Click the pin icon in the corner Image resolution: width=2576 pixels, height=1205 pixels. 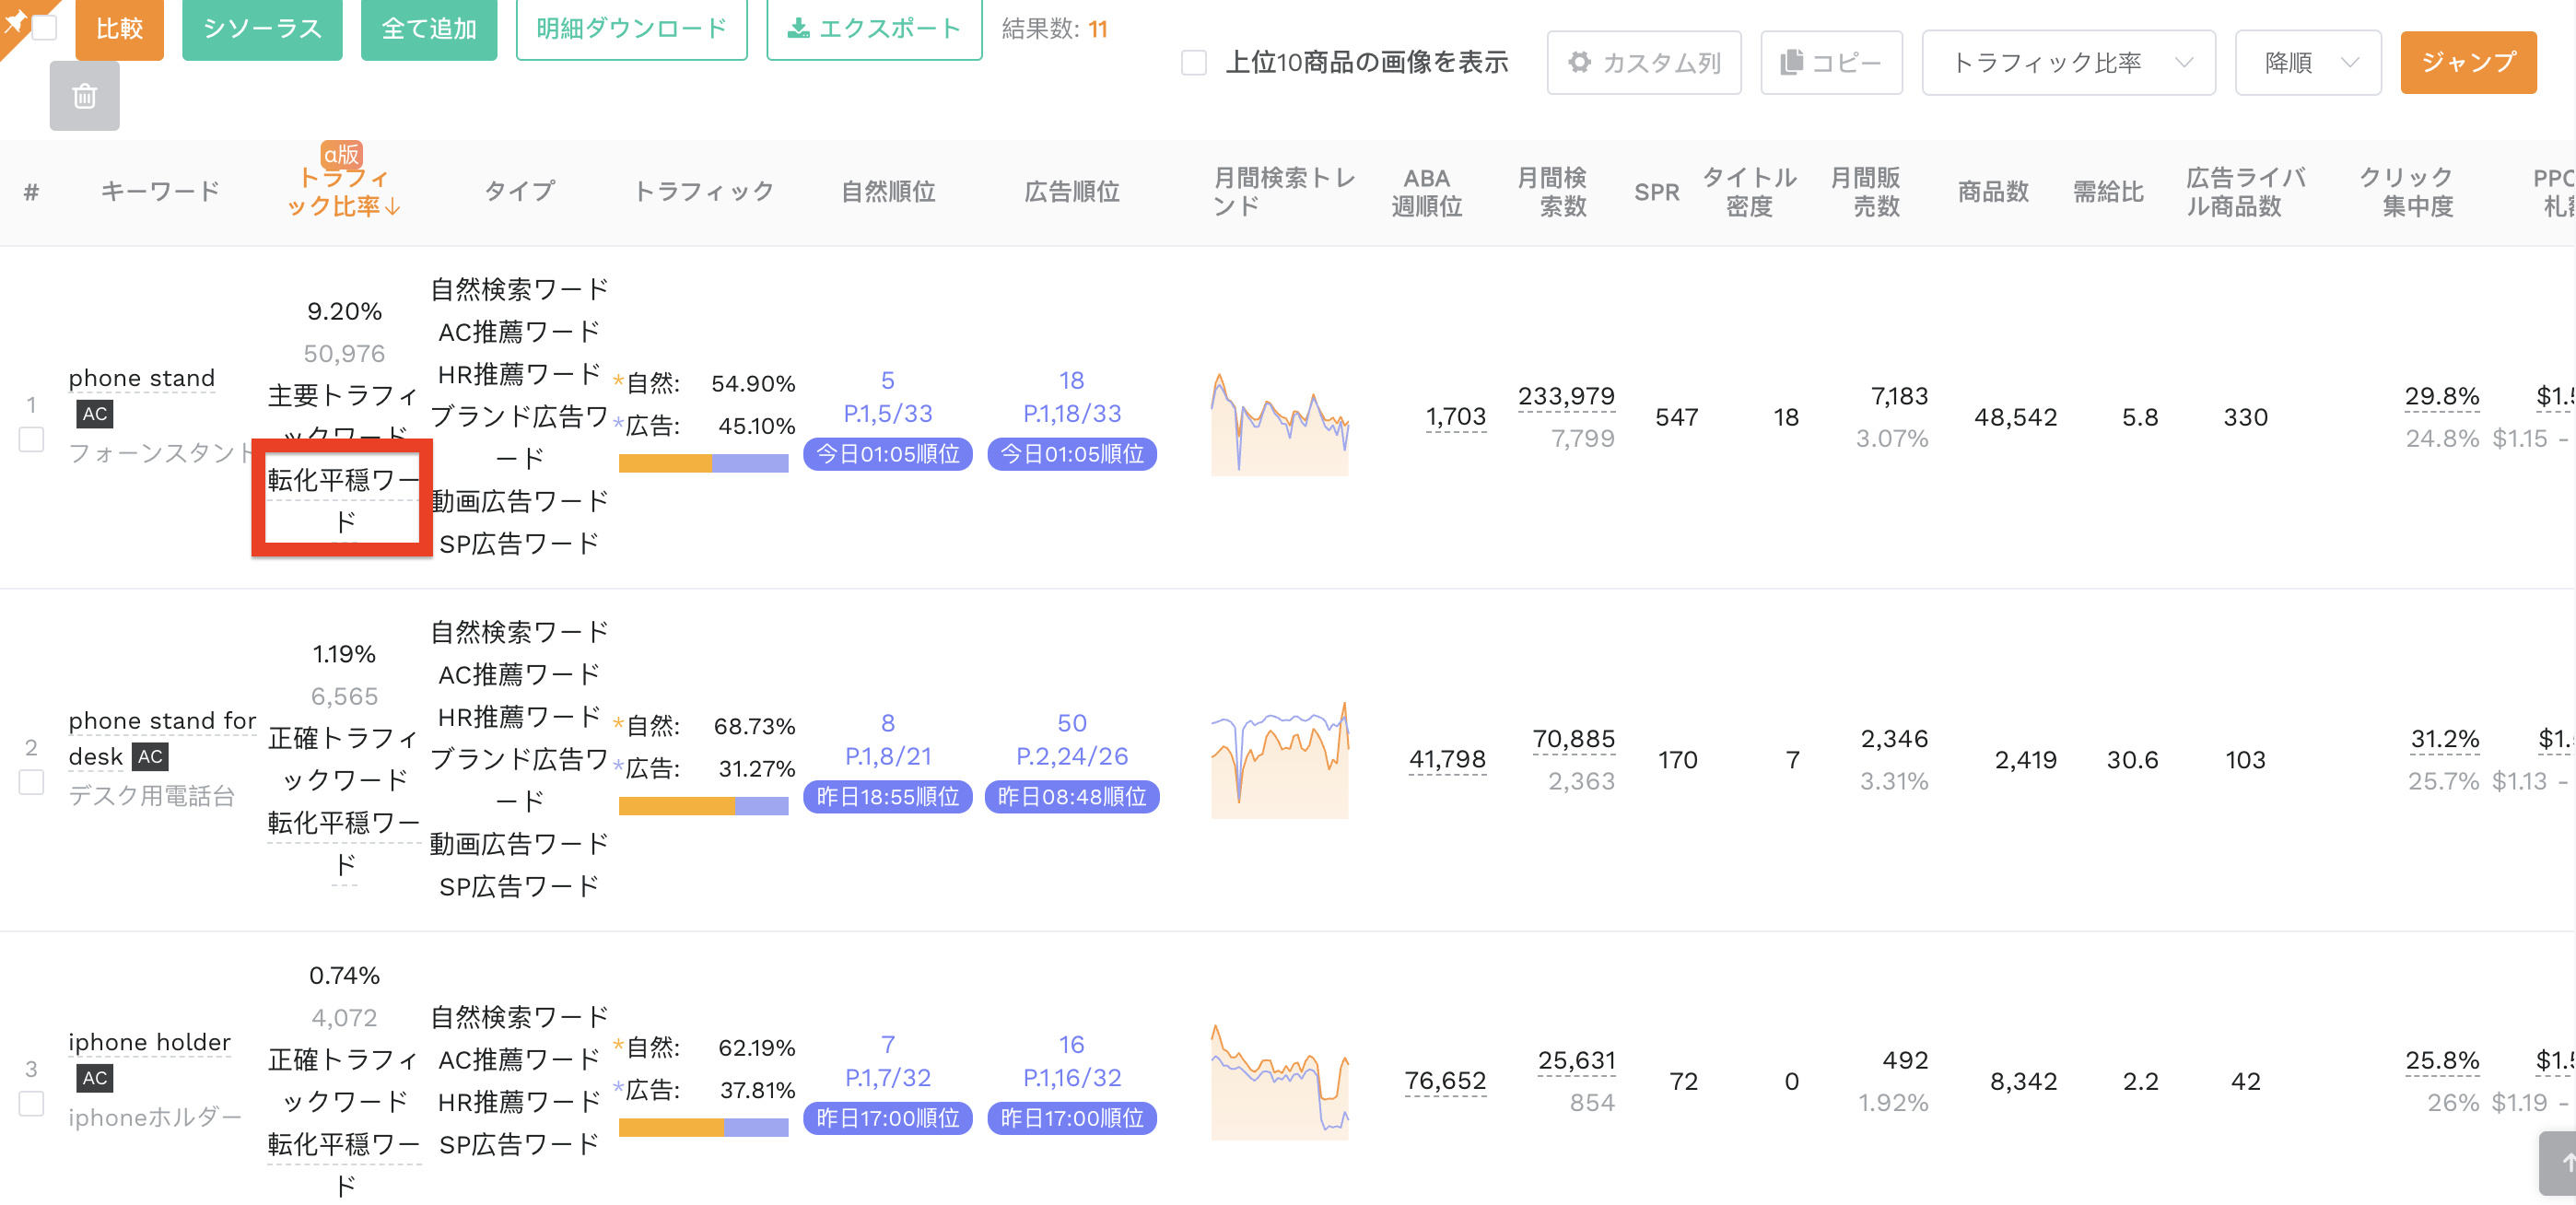click(14, 20)
